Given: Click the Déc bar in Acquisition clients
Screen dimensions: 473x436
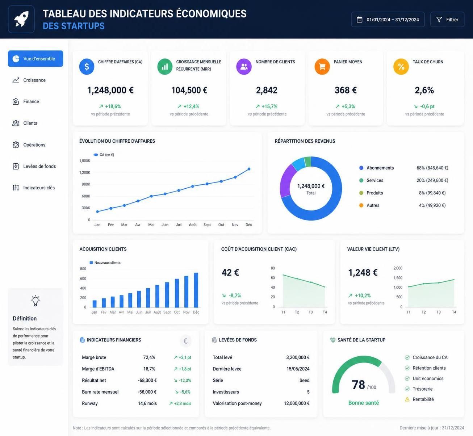Looking at the screenshot, I should coord(196,290).
